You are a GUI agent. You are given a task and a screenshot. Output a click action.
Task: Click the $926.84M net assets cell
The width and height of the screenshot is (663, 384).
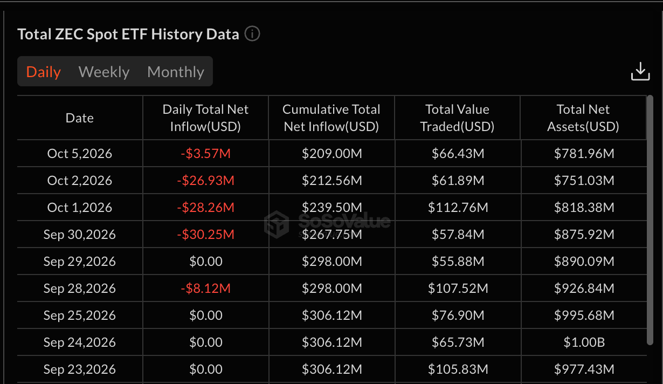(x=583, y=289)
